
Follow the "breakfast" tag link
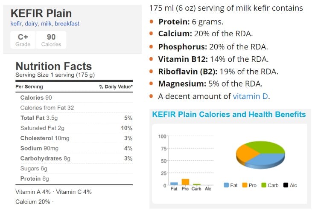(x=68, y=24)
